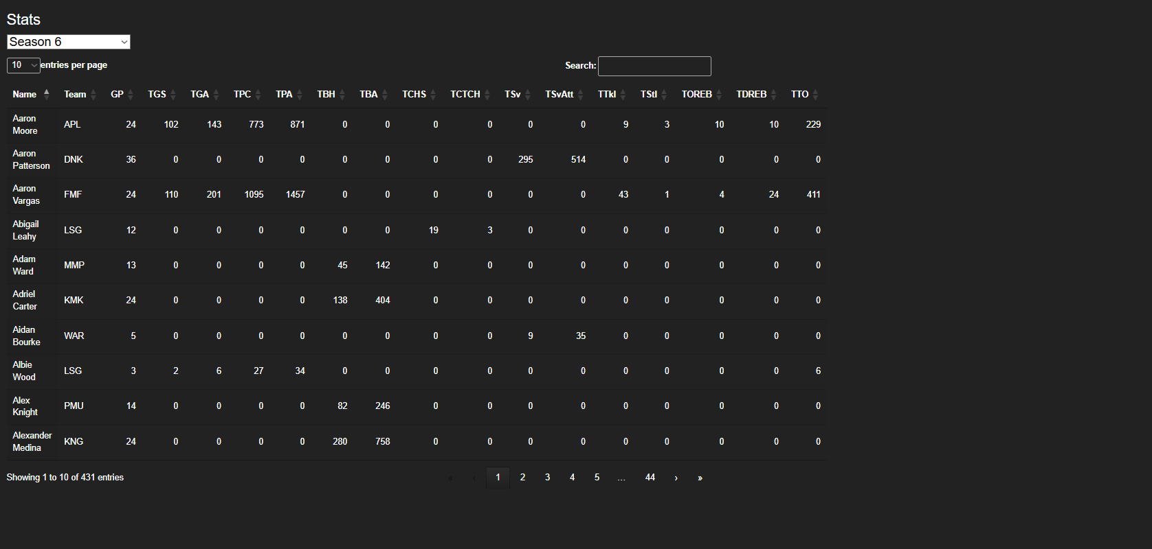1152x549 pixels.
Task: Click the Aidan Bourke name cell
Action: click(x=32, y=336)
